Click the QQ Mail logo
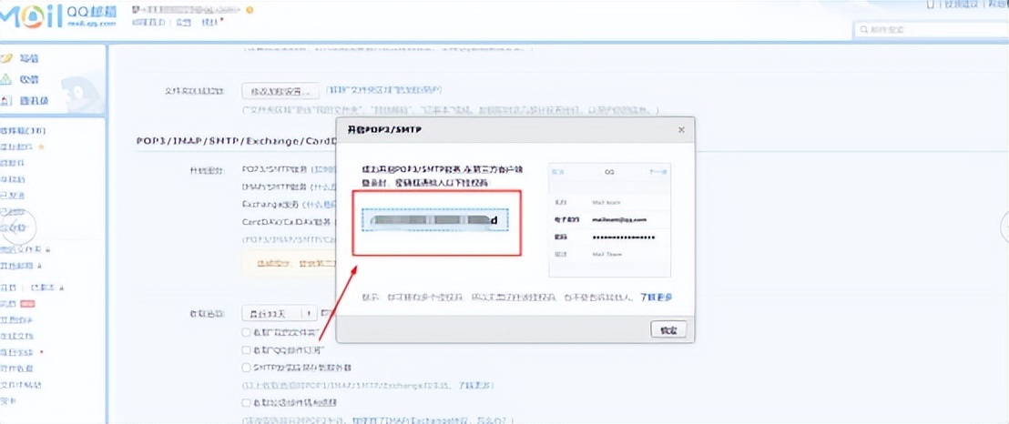 point(58,15)
